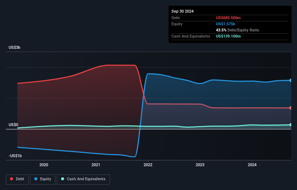Click the -US$1b y-axis label

click(15, 156)
